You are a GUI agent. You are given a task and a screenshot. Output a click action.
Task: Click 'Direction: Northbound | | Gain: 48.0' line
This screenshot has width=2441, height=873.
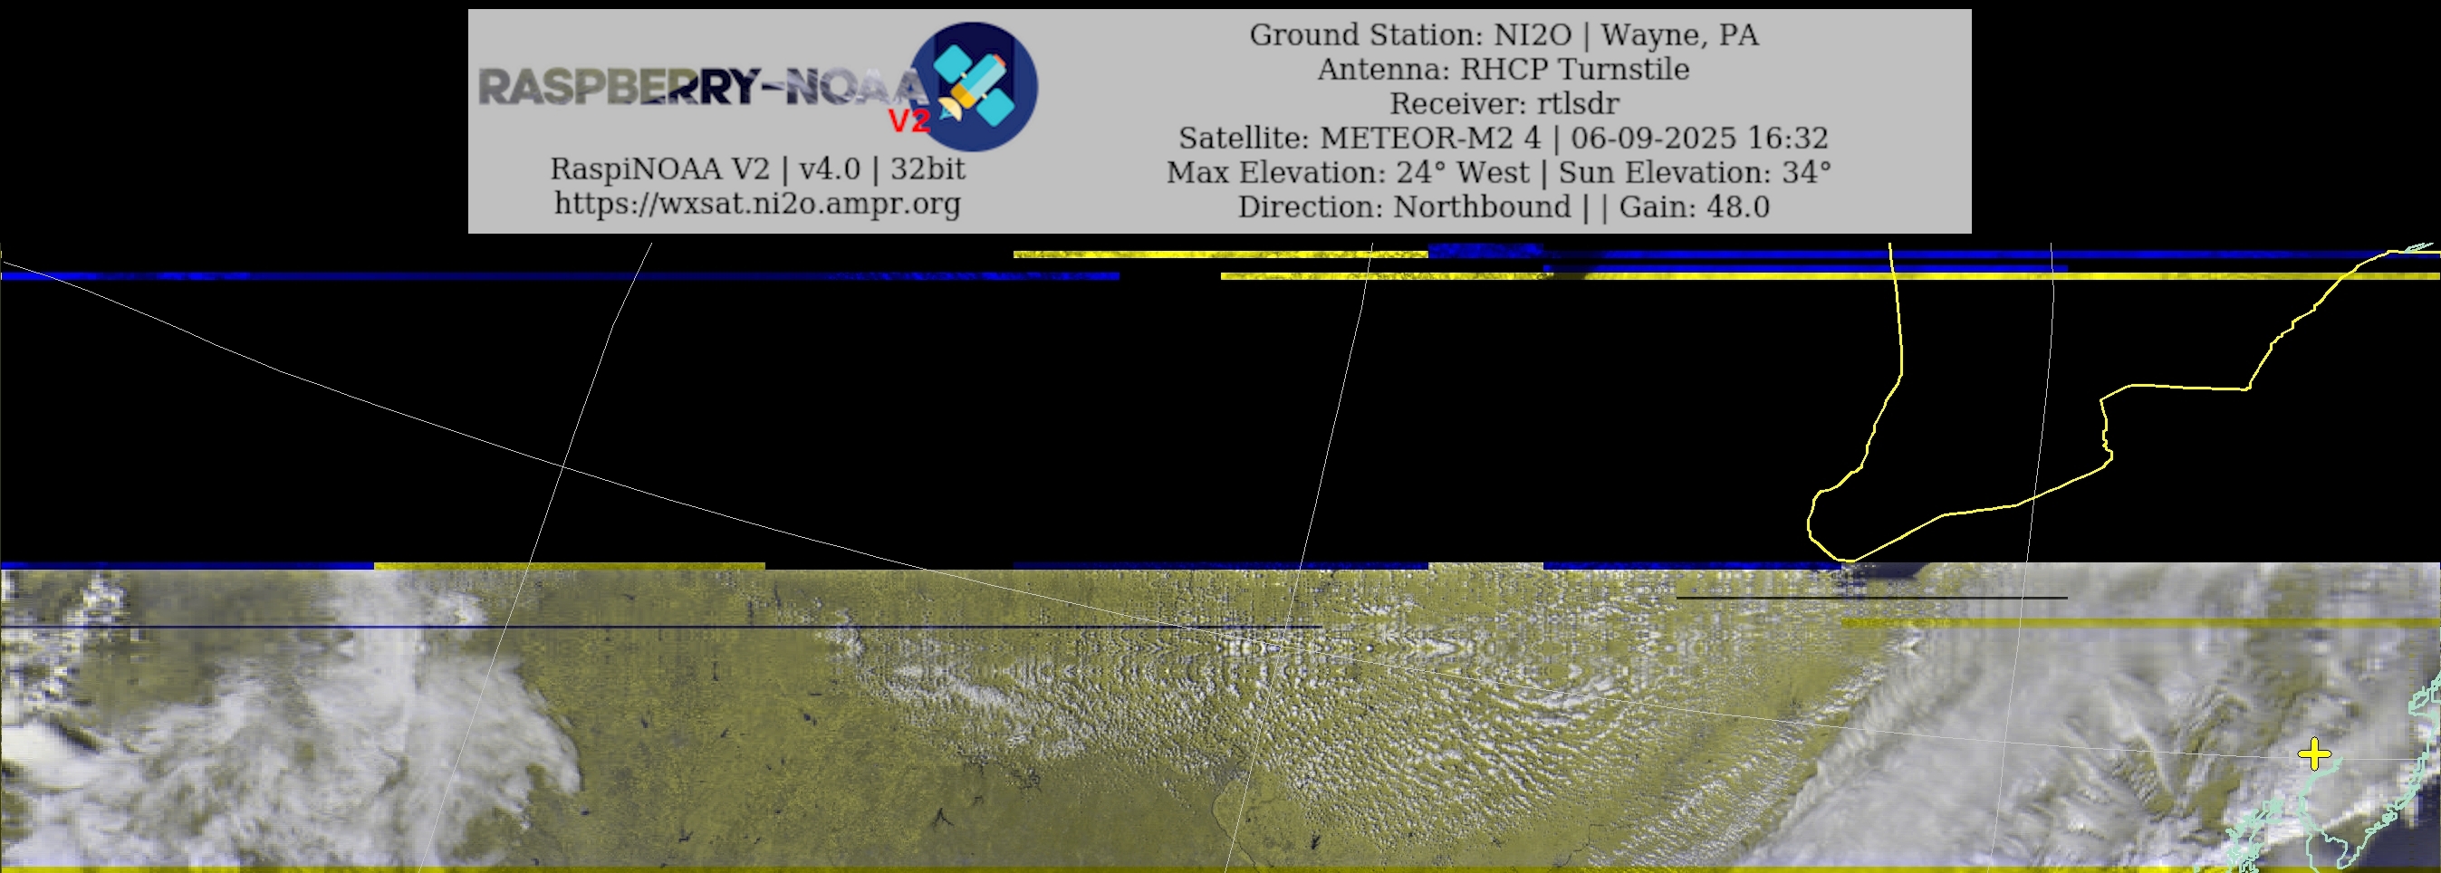1504,206
